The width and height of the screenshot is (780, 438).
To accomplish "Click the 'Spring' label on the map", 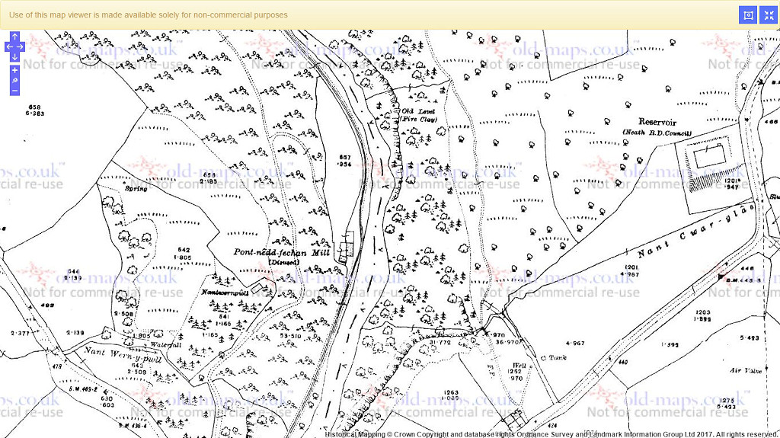I will 136,189.
